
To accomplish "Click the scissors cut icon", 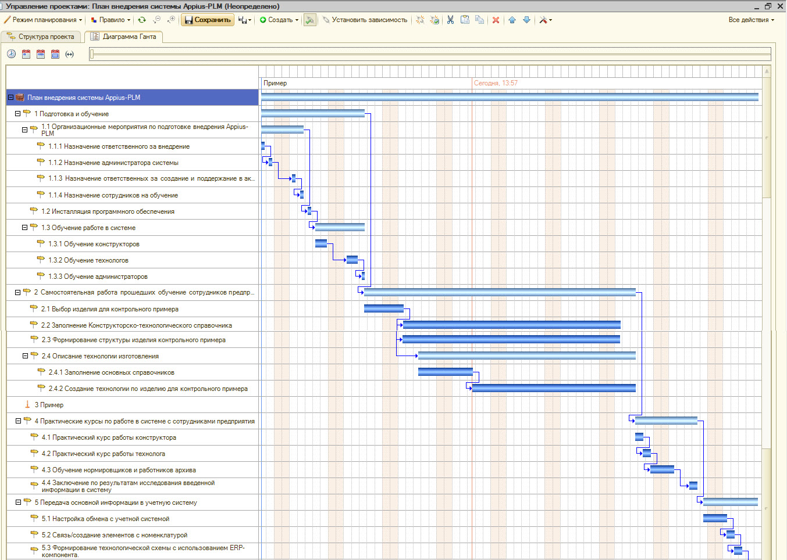I will (450, 20).
